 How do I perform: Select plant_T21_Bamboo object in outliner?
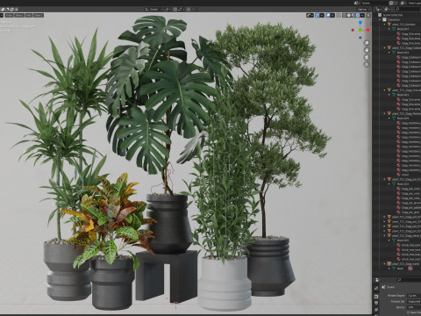[404, 25]
